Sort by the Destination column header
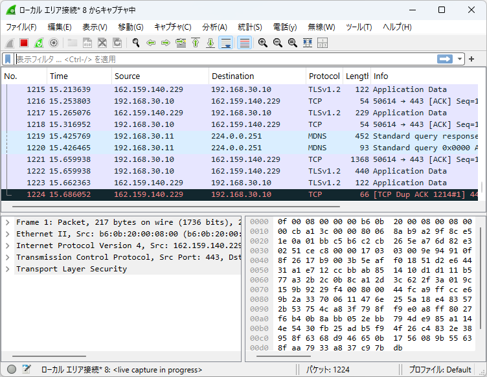The width and height of the screenshot is (487, 377). pyautogui.click(x=257, y=76)
